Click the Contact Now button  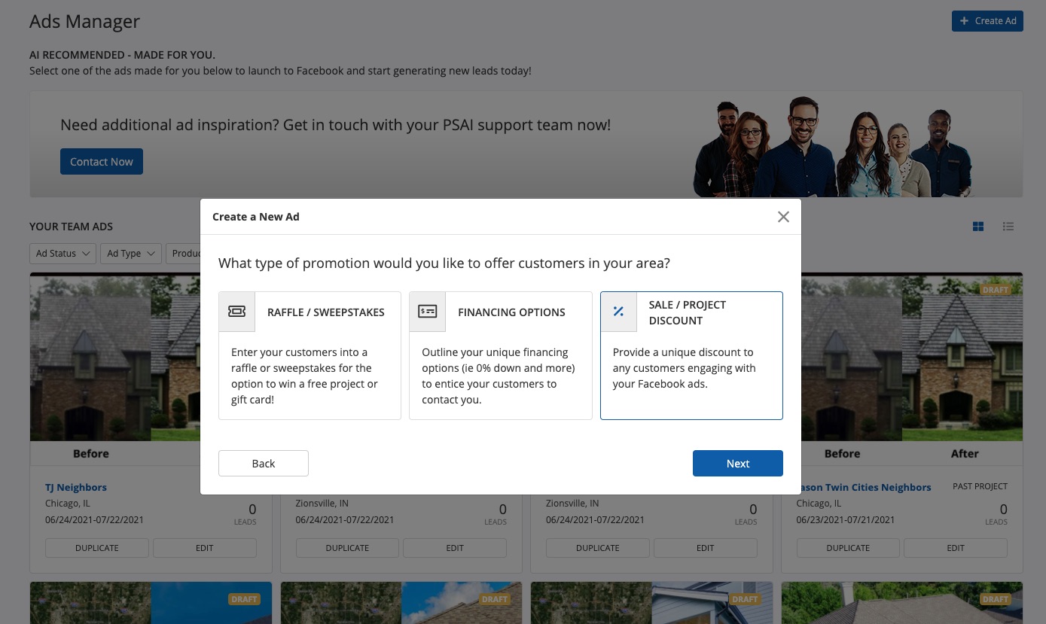pyautogui.click(x=102, y=162)
